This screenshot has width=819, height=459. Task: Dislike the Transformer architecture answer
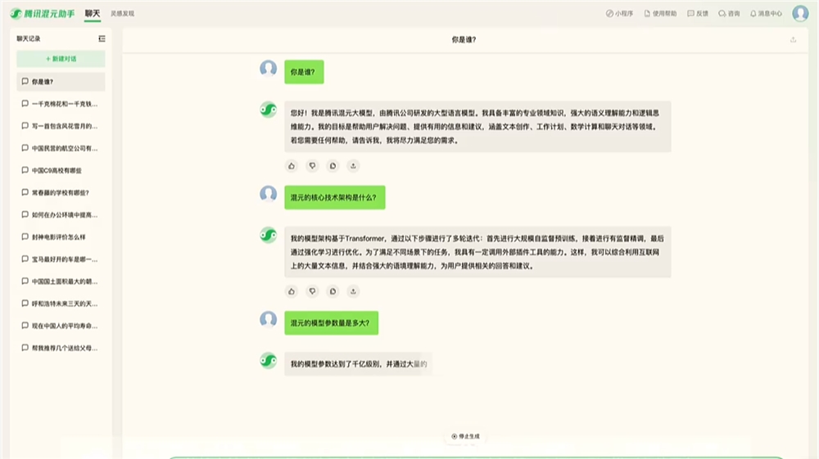tap(312, 291)
